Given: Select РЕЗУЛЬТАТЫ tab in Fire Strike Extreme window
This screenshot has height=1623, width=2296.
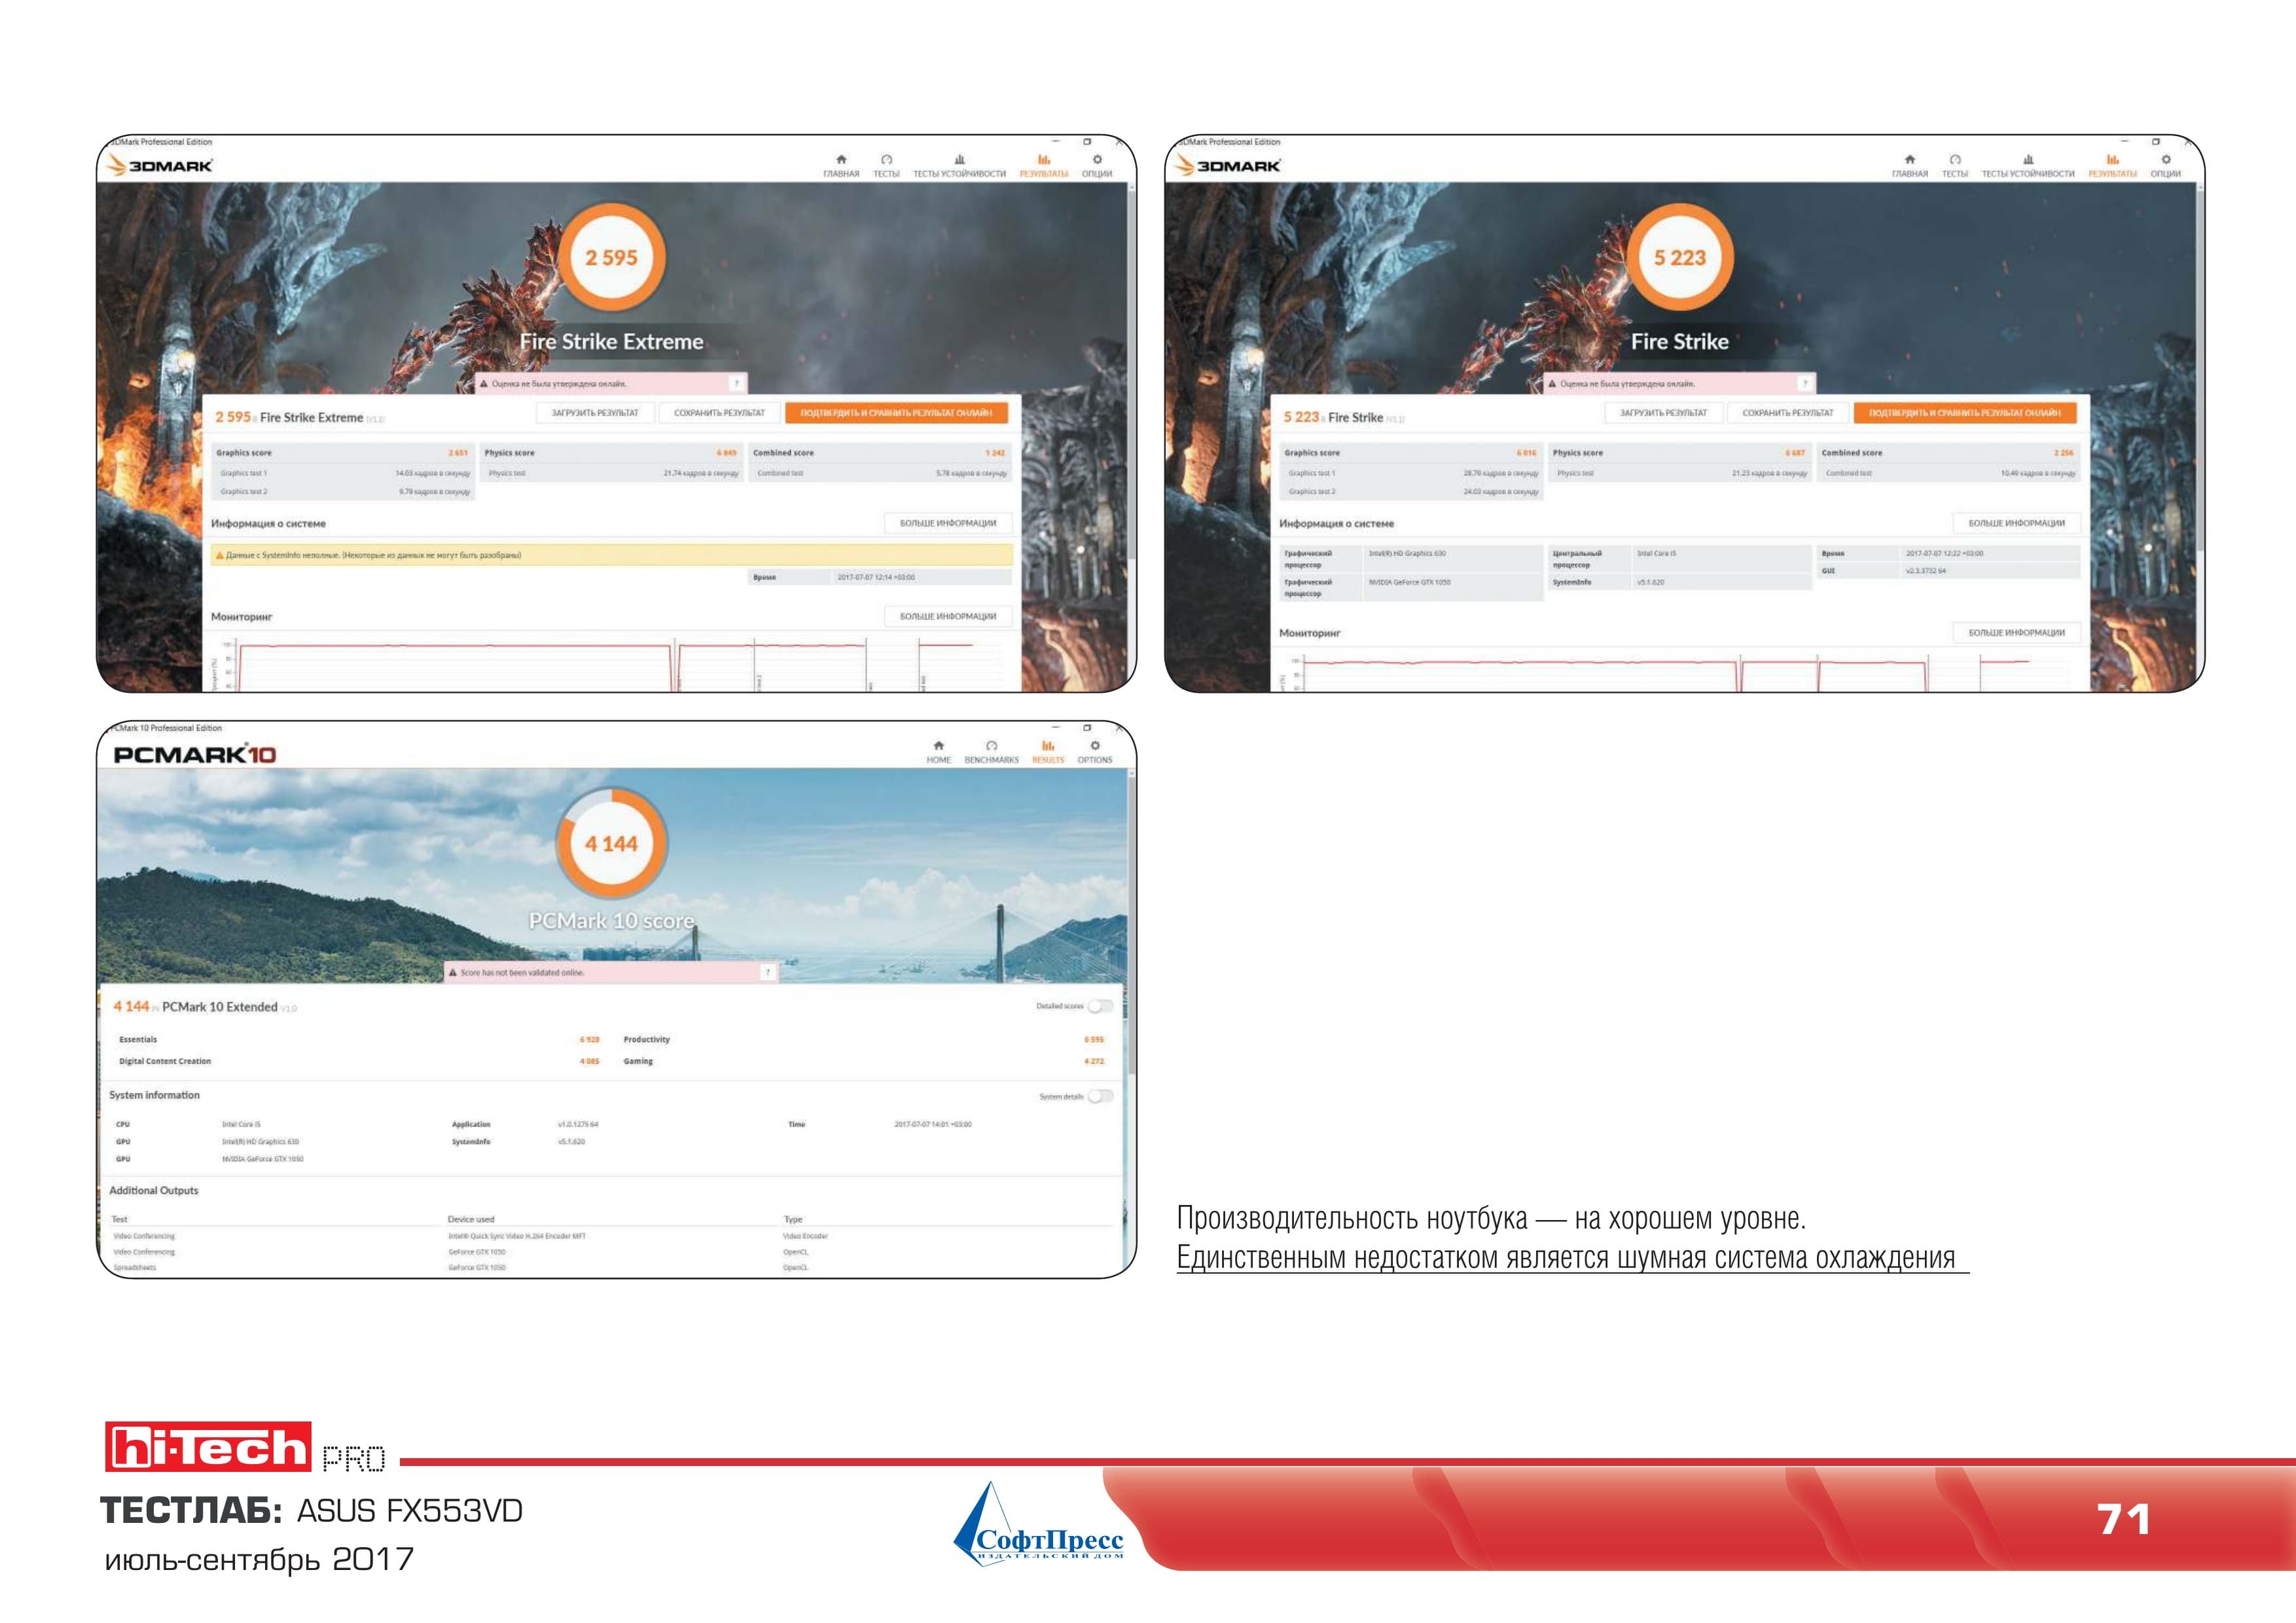Looking at the screenshot, I should (x=1044, y=165).
